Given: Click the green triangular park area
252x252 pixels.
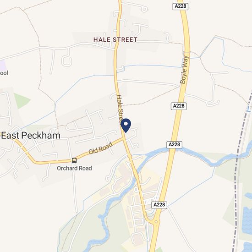Looking at the screenshot, I should [x=22, y=100].
